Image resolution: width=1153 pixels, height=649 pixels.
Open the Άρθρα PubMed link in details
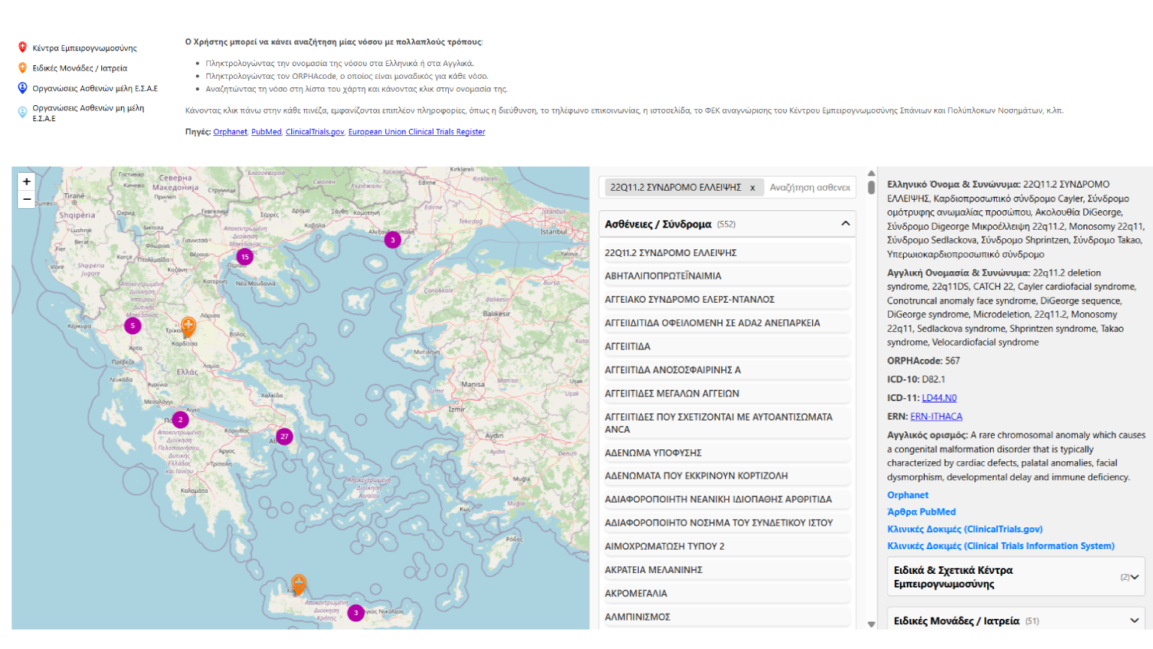[921, 512]
